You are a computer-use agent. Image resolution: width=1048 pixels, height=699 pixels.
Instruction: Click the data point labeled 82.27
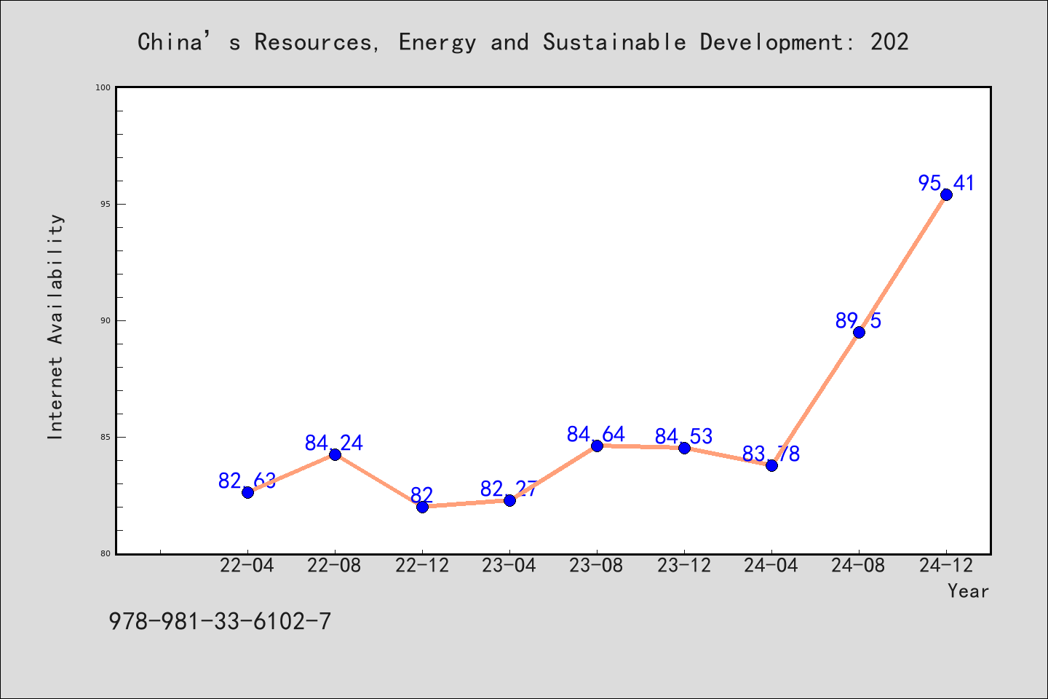coord(509,500)
